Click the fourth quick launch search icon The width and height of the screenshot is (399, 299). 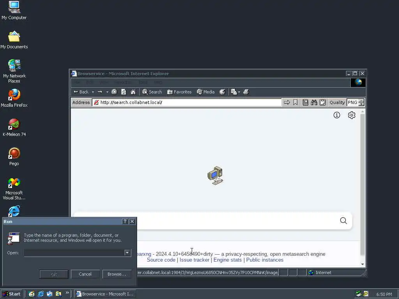(58, 294)
